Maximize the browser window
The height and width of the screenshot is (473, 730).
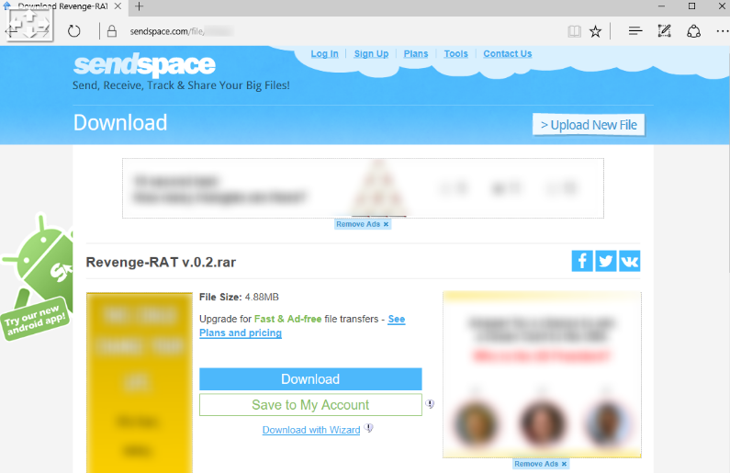pyautogui.click(x=691, y=6)
